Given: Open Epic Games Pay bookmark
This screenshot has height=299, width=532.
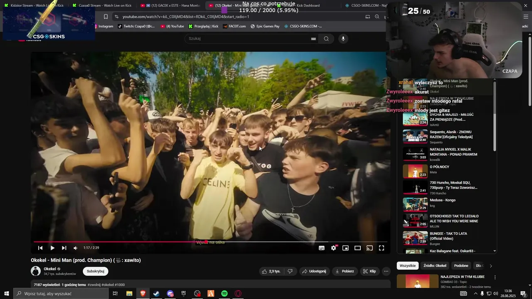Looking at the screenshot, I should [x=265, y=26].
